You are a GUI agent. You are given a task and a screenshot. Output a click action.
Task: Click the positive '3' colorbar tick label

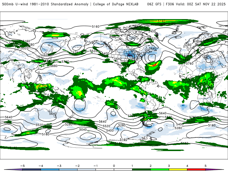(x=169, y=166)
